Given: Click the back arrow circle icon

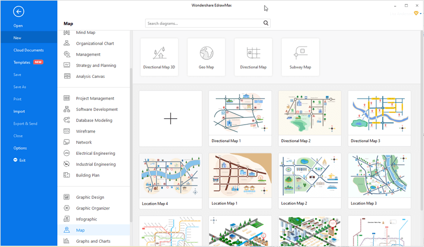Looking at the screenshot, I should (19, 11).
